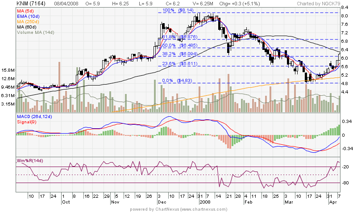This screenshot has height=212, width=357.
Task: Click the MACD (26d,12d) indicator label
Action: click(x=35, y=117)
